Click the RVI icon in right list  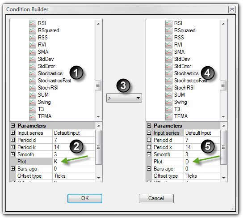168,45
